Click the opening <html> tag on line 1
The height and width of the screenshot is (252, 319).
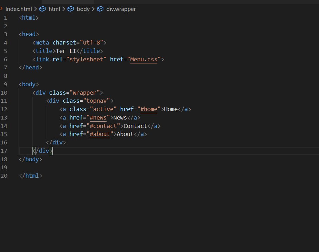pyautogui.click(x=29, y=18)
